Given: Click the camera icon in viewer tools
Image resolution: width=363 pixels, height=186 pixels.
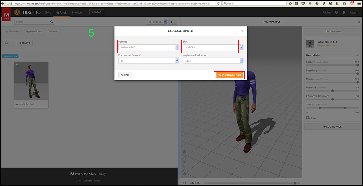Looking at the screenshot, I should (184, 174).
